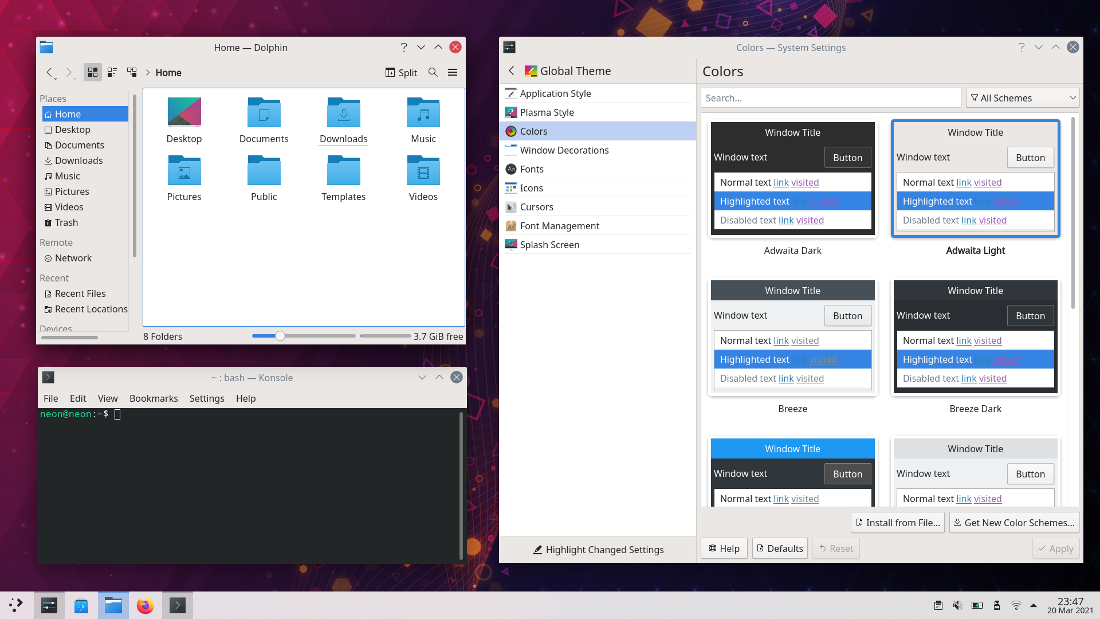The image size is (1100, 619).
Task: Open Font Management settings
Action: (598, 226)
